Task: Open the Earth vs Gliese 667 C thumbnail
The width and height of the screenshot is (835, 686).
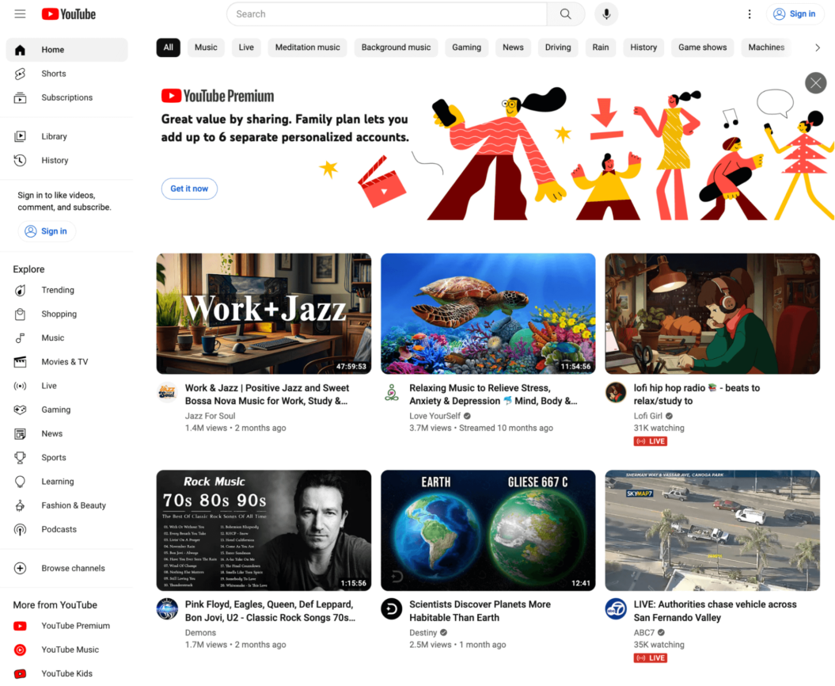Action: point(488,531)
